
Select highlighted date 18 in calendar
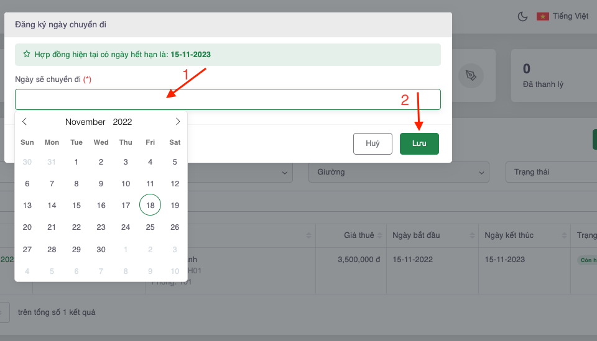coord(150,205)
